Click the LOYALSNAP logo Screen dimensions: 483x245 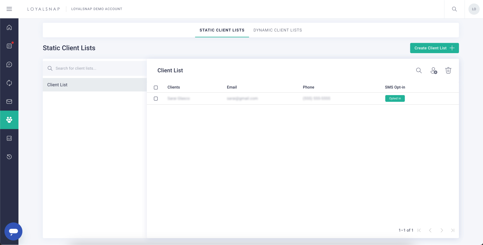44,9
